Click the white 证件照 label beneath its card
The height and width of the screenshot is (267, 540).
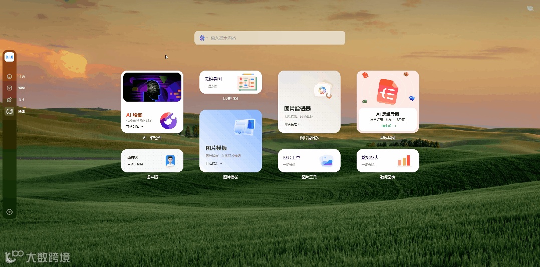coord(152,177)
